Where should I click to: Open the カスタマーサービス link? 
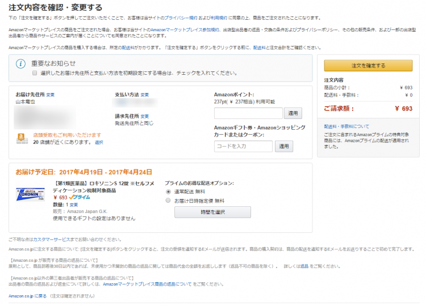52,240
